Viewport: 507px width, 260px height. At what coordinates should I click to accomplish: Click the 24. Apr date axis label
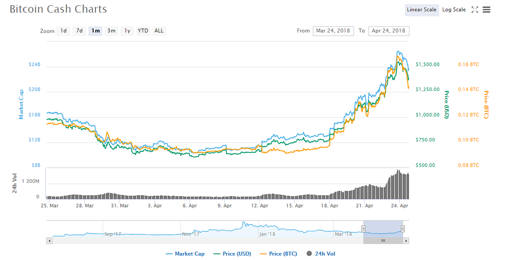pos(400,206)
